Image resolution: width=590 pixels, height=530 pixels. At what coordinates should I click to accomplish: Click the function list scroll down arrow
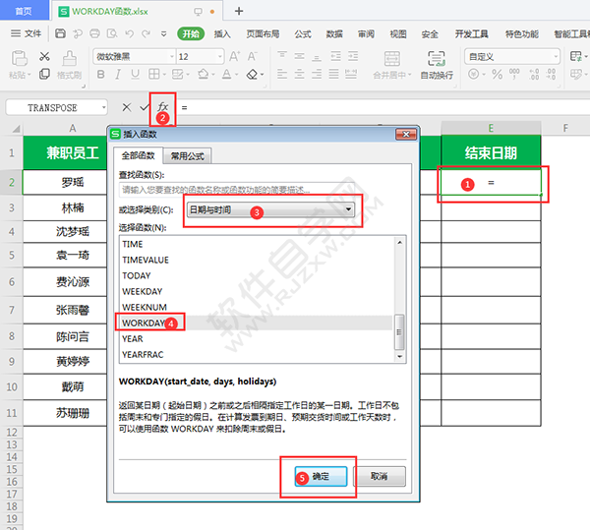pos(399,356)
